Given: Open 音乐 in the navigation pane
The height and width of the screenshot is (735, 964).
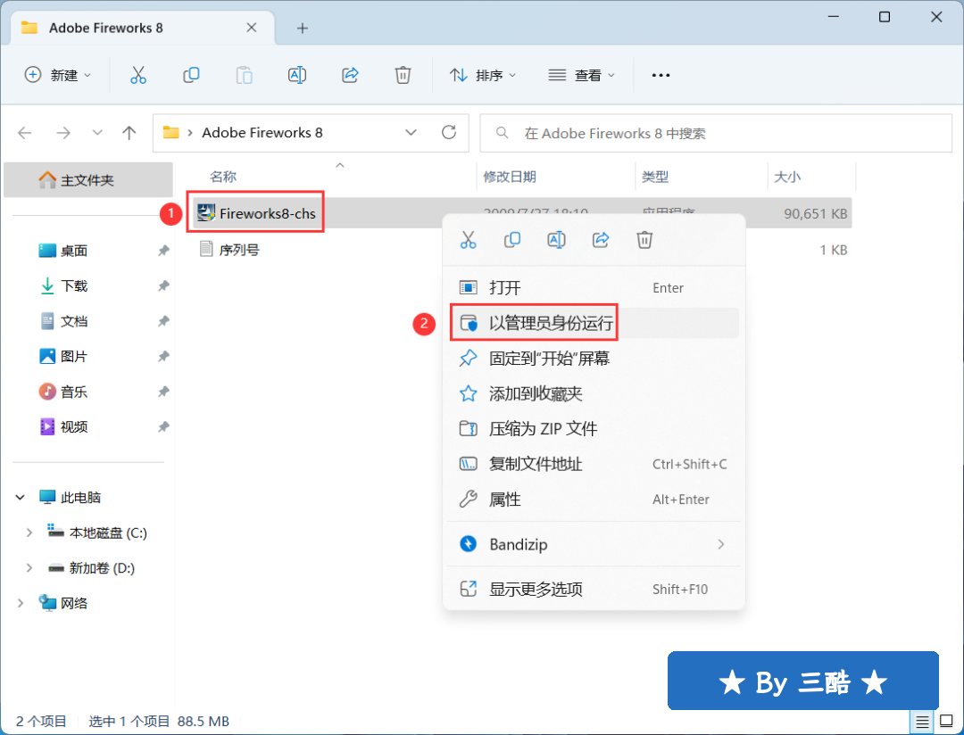Looking at the screenshot, I should (74, 392).
